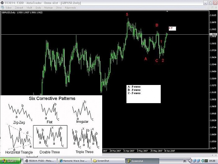Minimize the MetaTrader window

click(205, 3)
